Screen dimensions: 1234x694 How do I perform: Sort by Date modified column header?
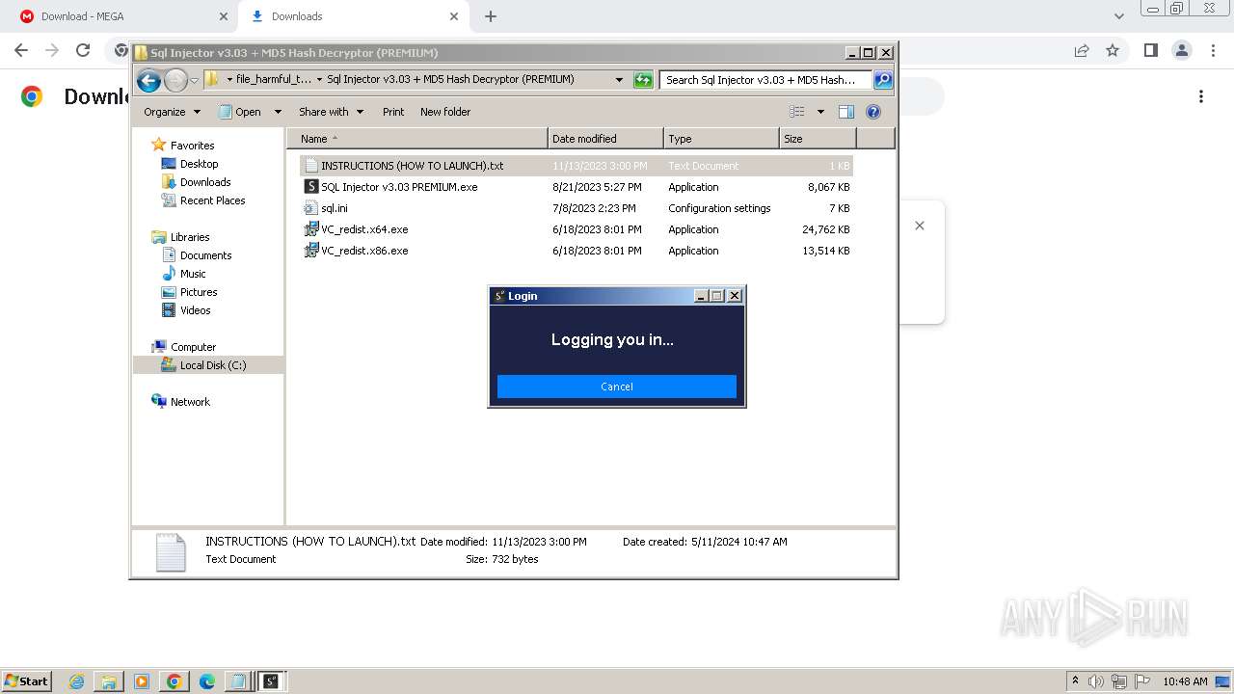(605, 139)
